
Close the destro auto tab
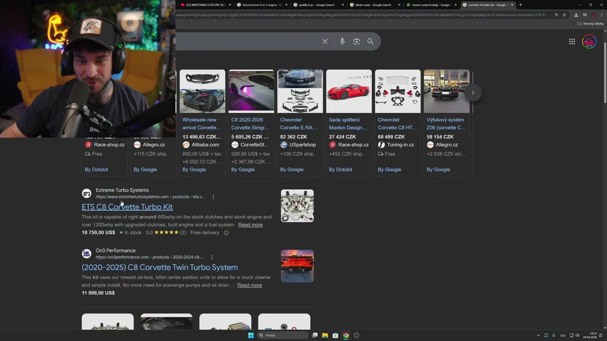(399, 5)
